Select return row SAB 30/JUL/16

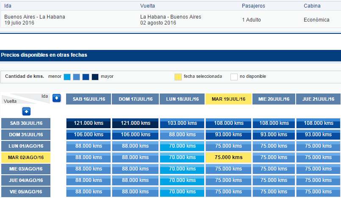pos(26,123)
